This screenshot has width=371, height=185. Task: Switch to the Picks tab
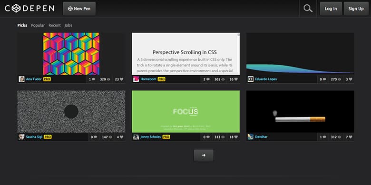click(x=22, y=25)
